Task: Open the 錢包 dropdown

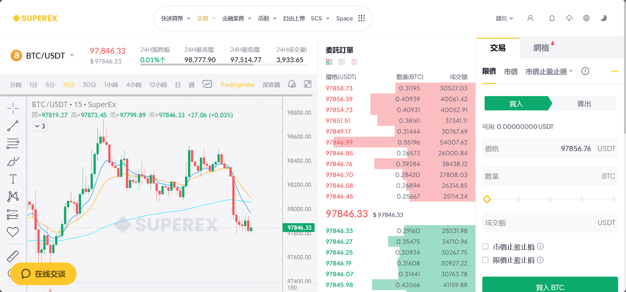Action: tap(504, 18)
